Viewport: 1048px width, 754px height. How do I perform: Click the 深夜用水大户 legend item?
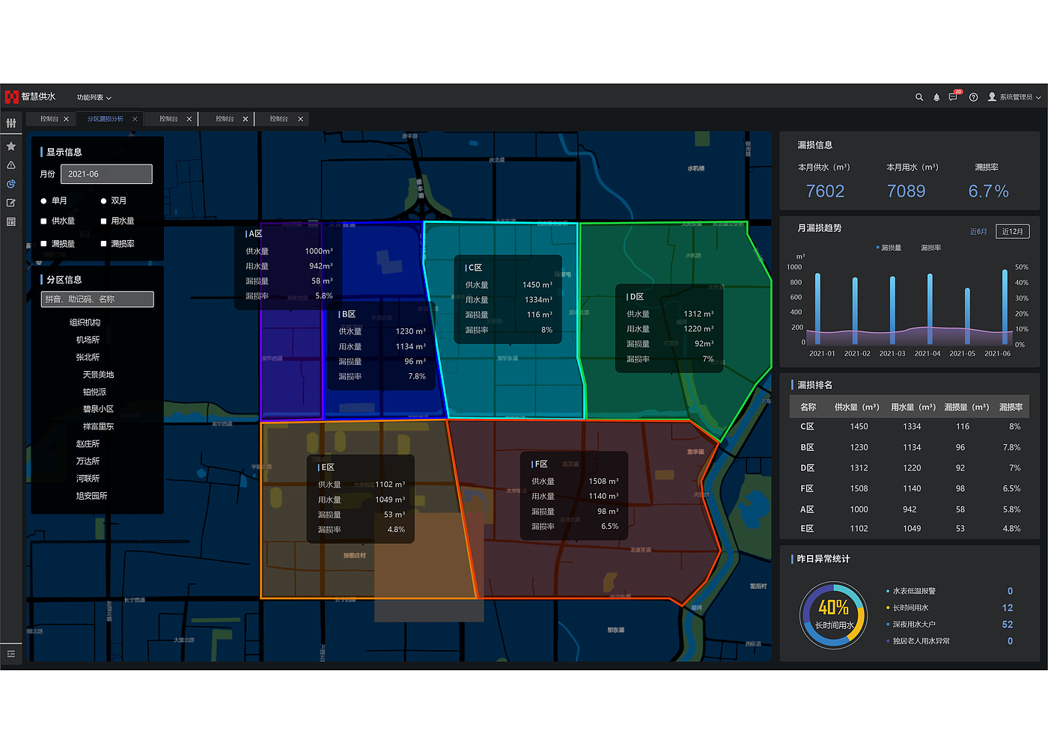(911, 625)
